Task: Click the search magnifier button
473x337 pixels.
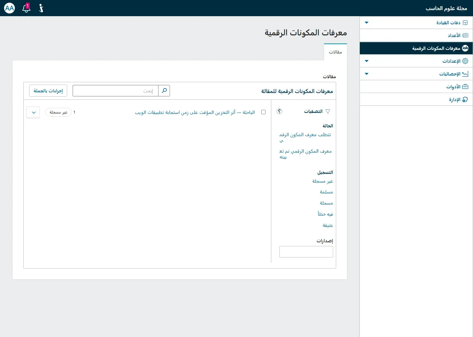Action: (164, 91)
